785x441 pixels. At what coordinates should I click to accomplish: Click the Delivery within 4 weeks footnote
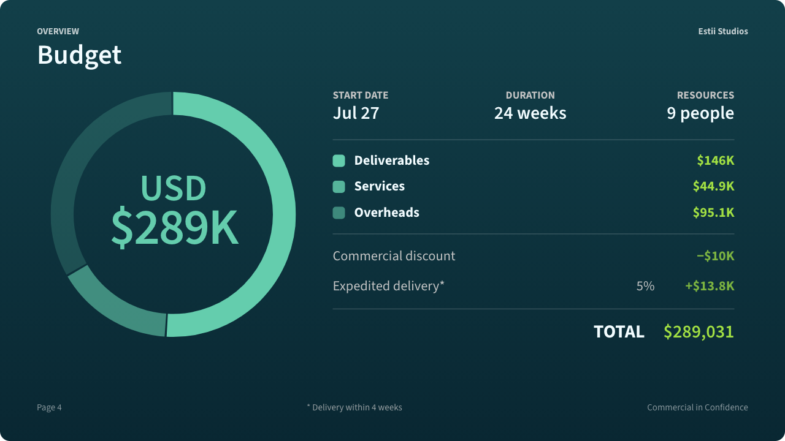point(354,407)
